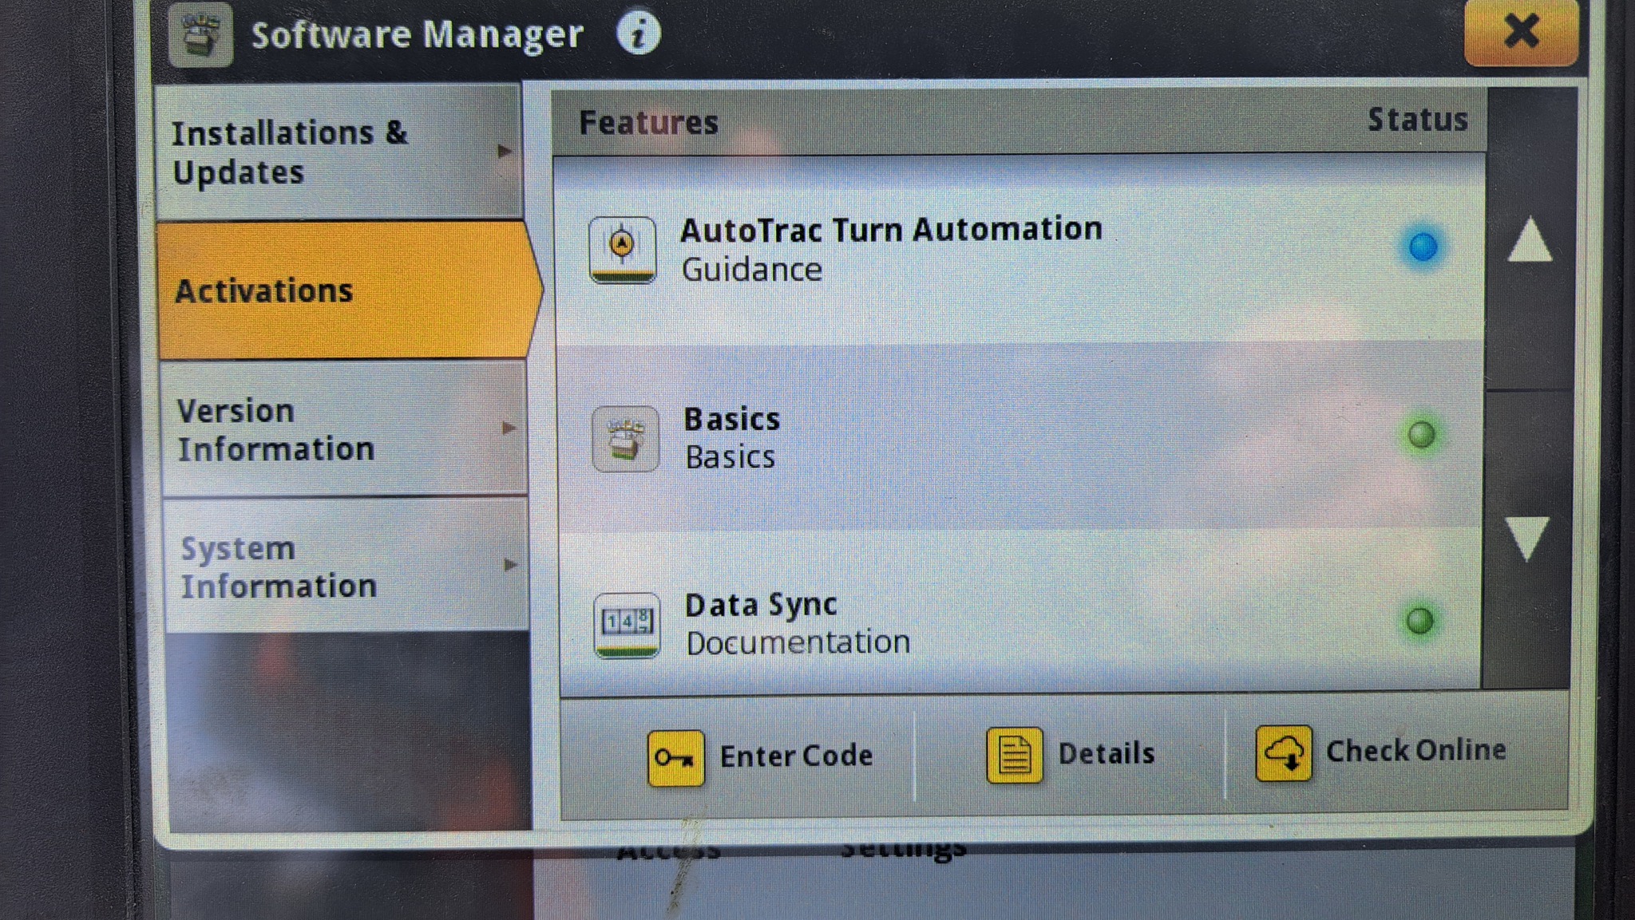1635x920 pixels.
Task: Click the Enter Code key icon
Action: click(x=675, y=758)
